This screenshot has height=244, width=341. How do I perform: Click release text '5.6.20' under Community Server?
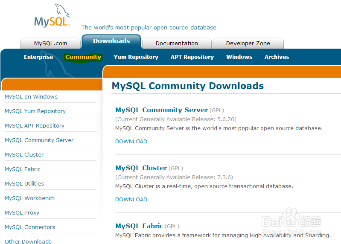[226, 119]
